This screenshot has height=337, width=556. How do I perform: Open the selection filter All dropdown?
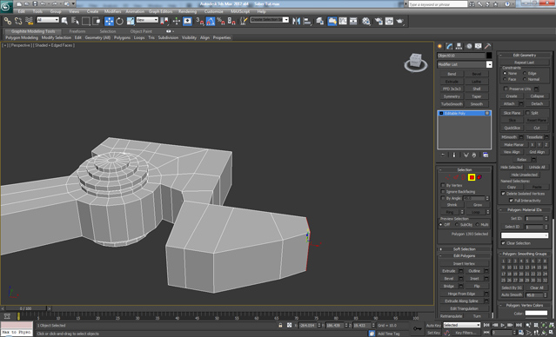[48, 20]
